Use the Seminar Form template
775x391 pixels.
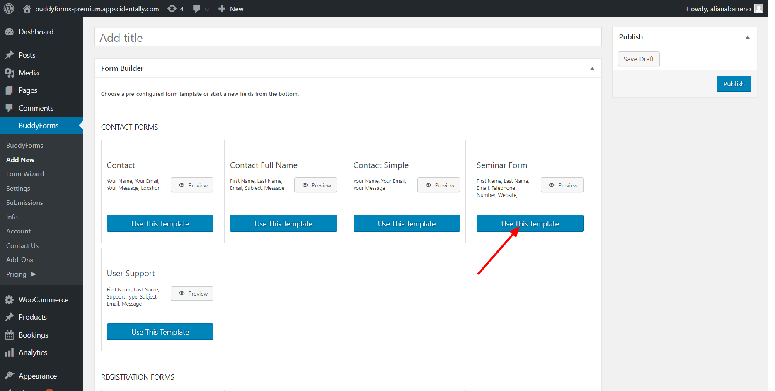(x=530, y=223)
